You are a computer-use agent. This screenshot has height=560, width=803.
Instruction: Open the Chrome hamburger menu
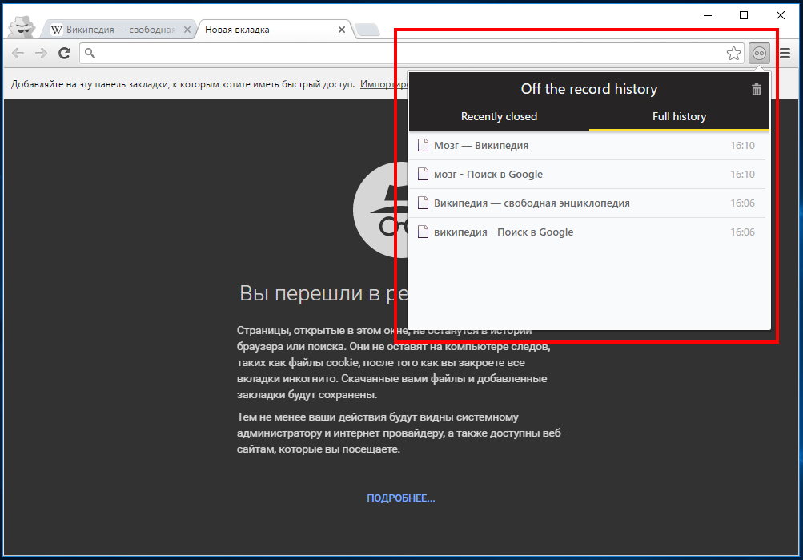pyautogui.click(x=785, y=54)
